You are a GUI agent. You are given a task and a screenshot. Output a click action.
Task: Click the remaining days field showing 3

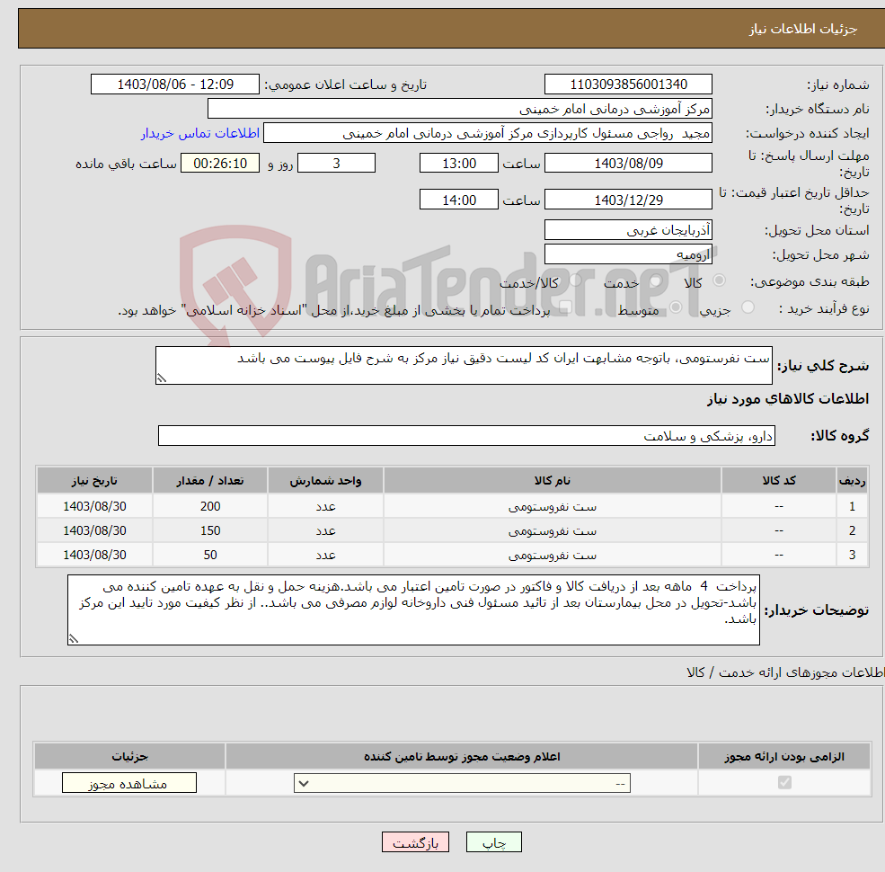336,164
